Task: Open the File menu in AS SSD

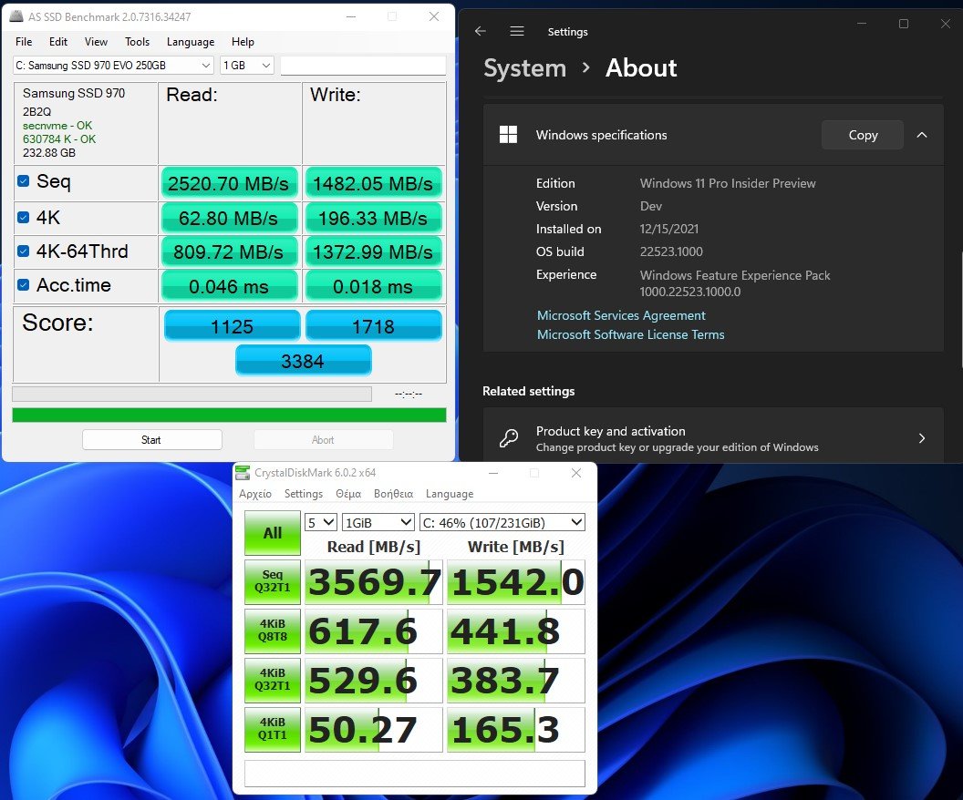Action: [x=24, y=42]
